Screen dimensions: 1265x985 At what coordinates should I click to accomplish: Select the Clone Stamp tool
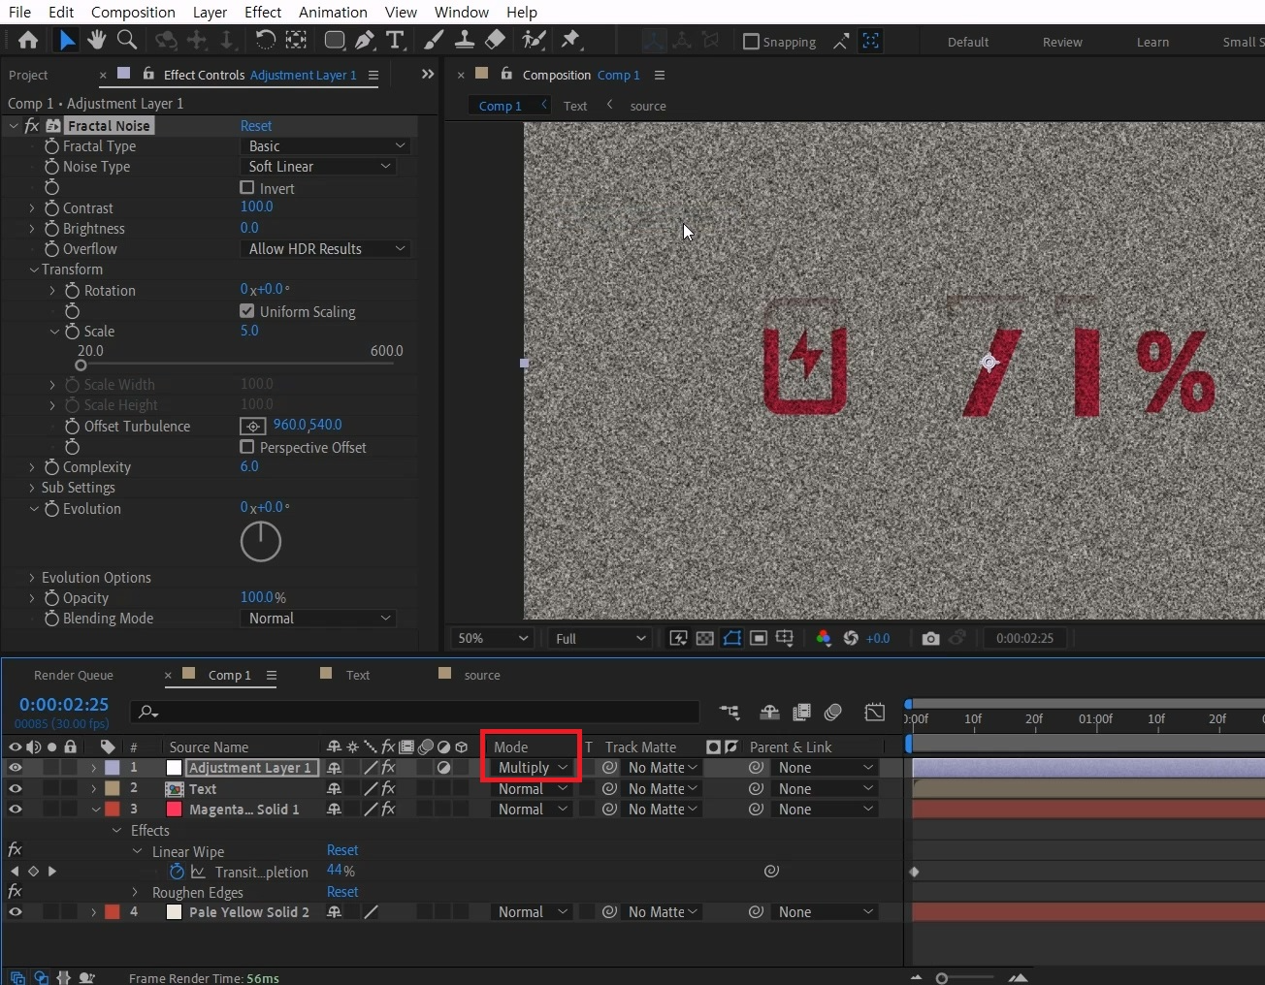click(465, 40)
